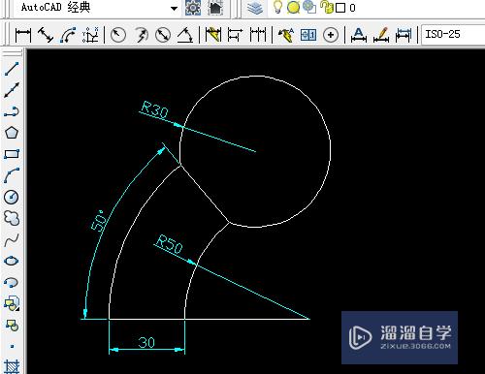Choose the Diameter dimension tool

coord(163,35)
